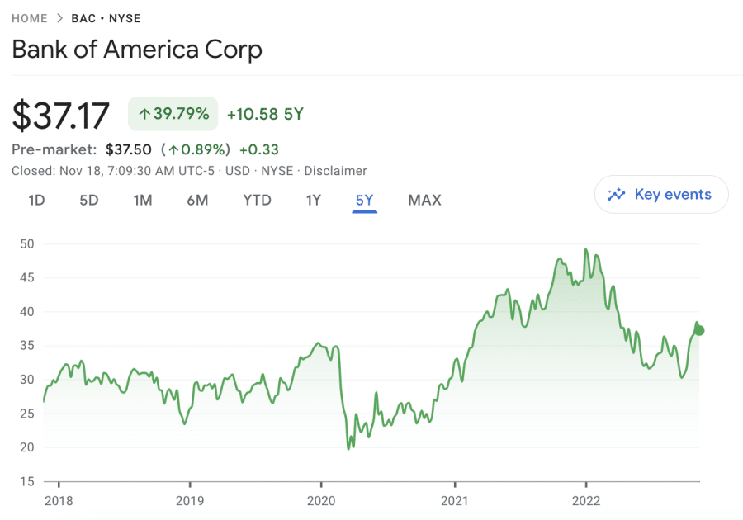
Task: Select the 1D time range tab
Action: pyautogui.click(x=36, y=200)
